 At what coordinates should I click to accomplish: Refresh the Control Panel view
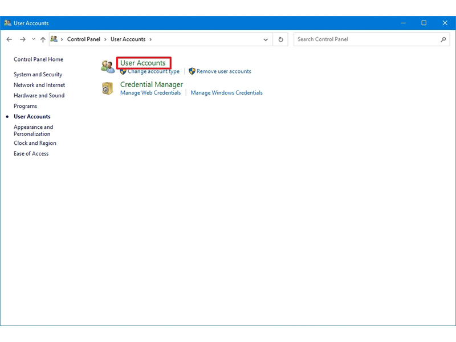[280, 39]
